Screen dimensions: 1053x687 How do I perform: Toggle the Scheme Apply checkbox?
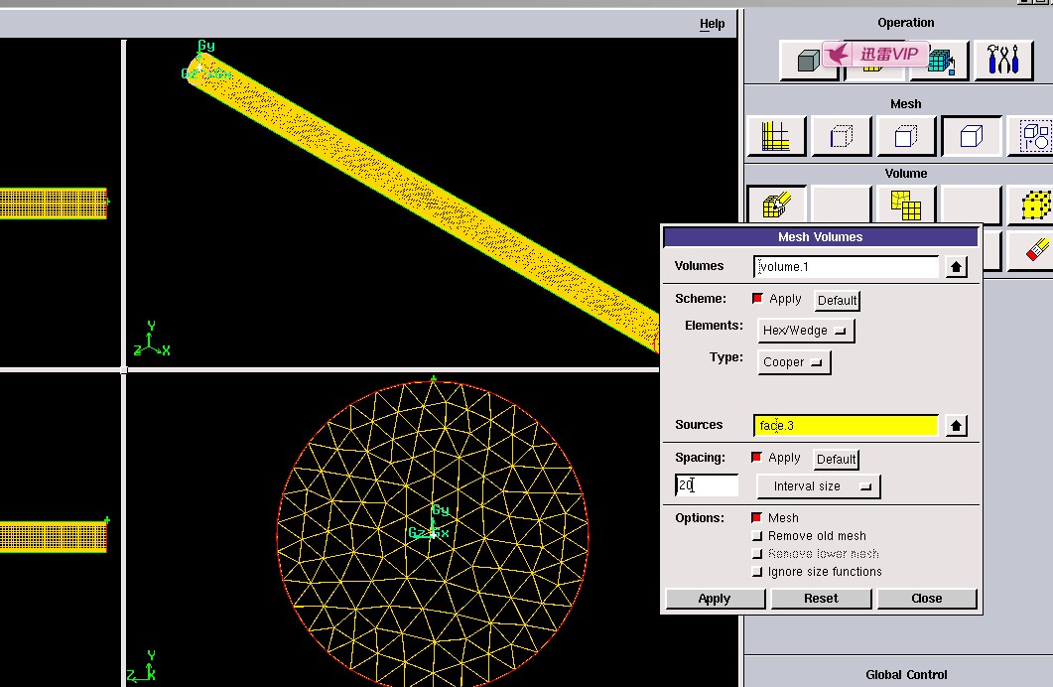pos(758,299)
